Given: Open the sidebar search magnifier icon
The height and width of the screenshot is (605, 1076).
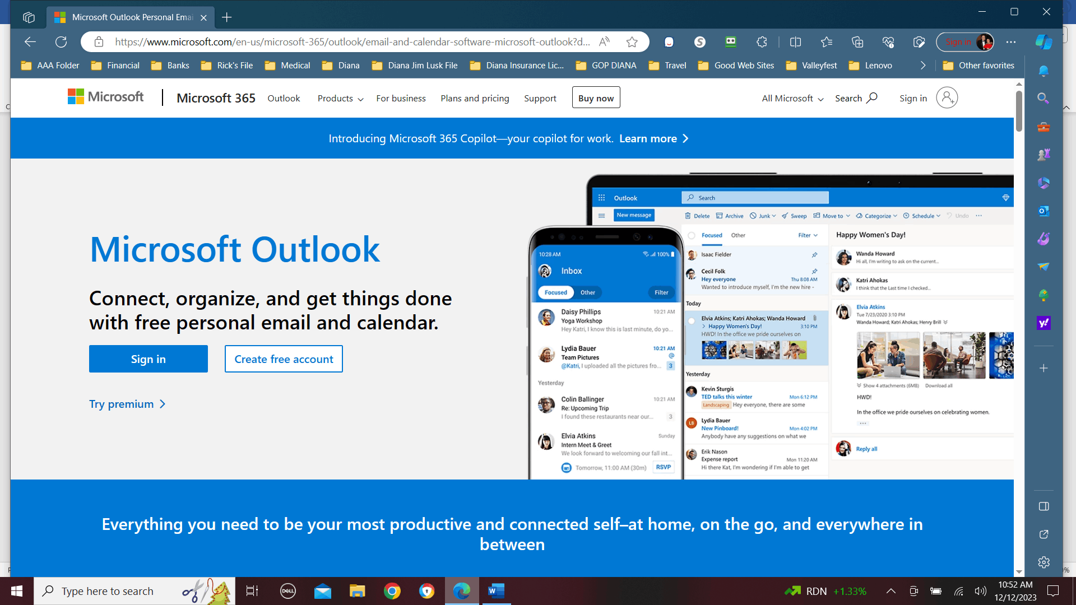Looking at the screenshot, I should point(1043,98).
